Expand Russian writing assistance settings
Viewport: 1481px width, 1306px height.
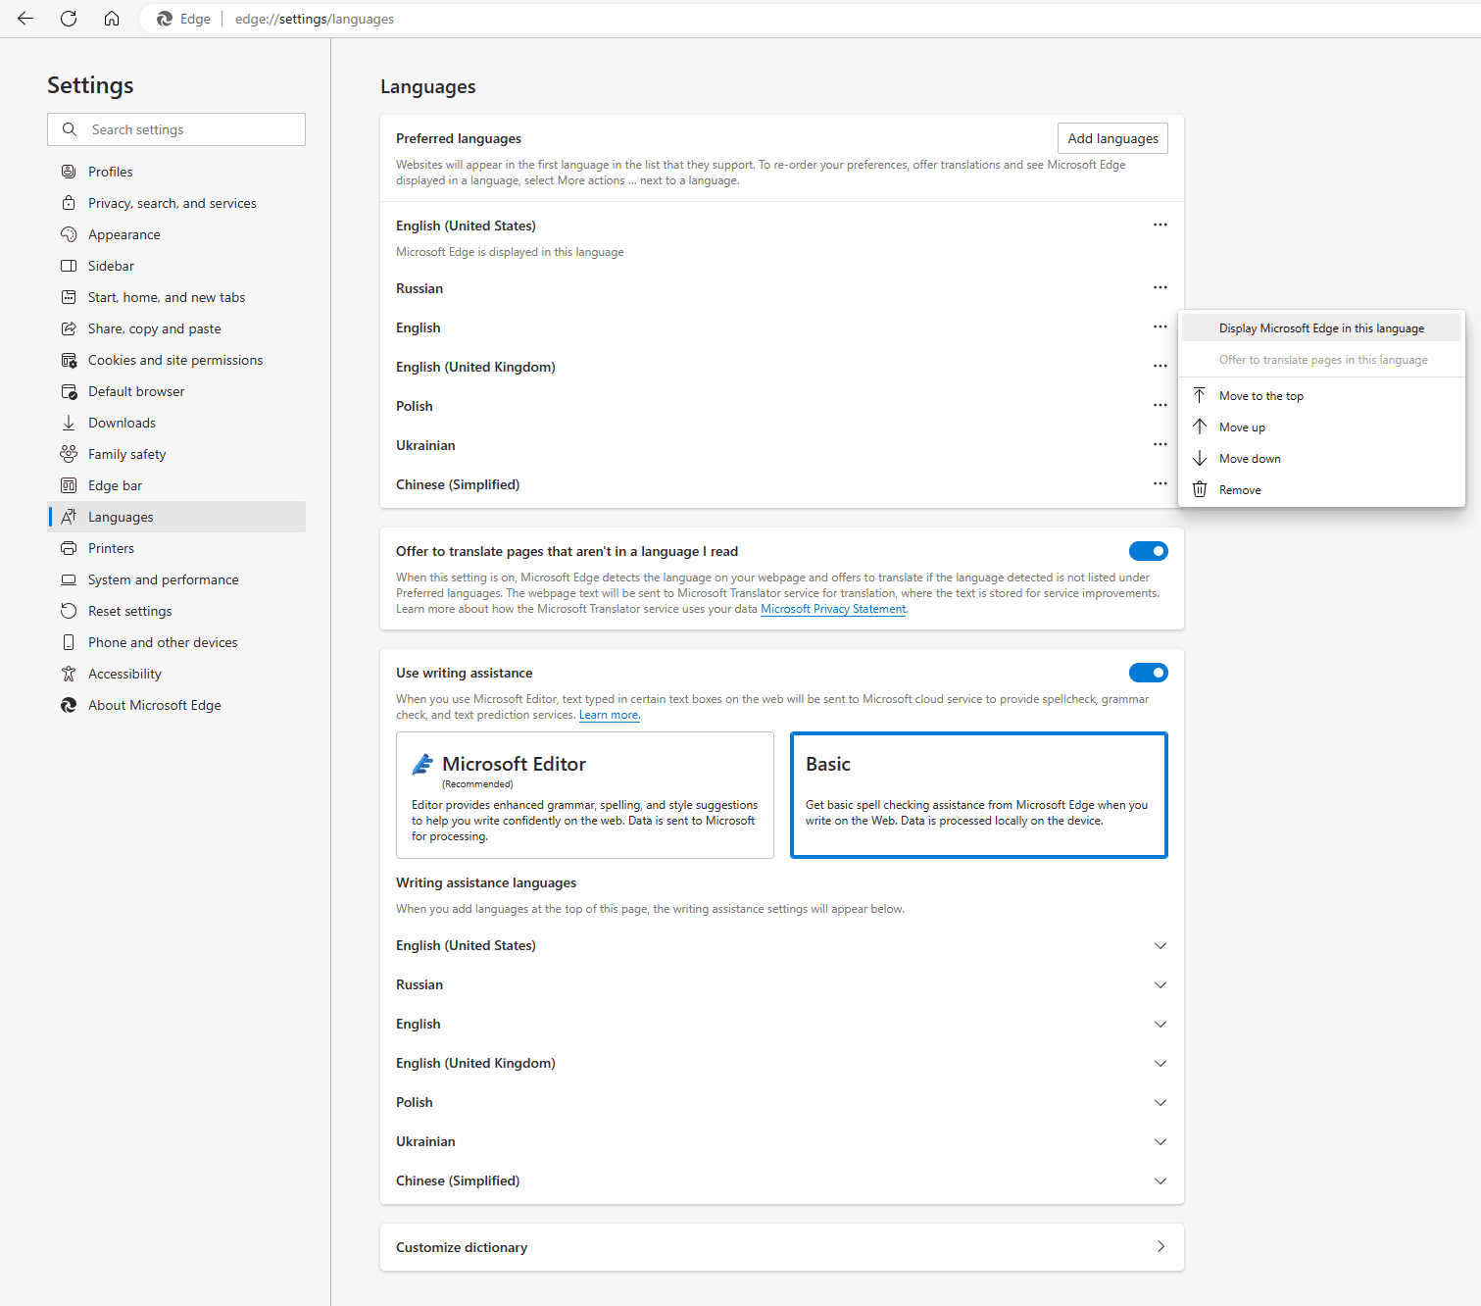pos(1160,984)
